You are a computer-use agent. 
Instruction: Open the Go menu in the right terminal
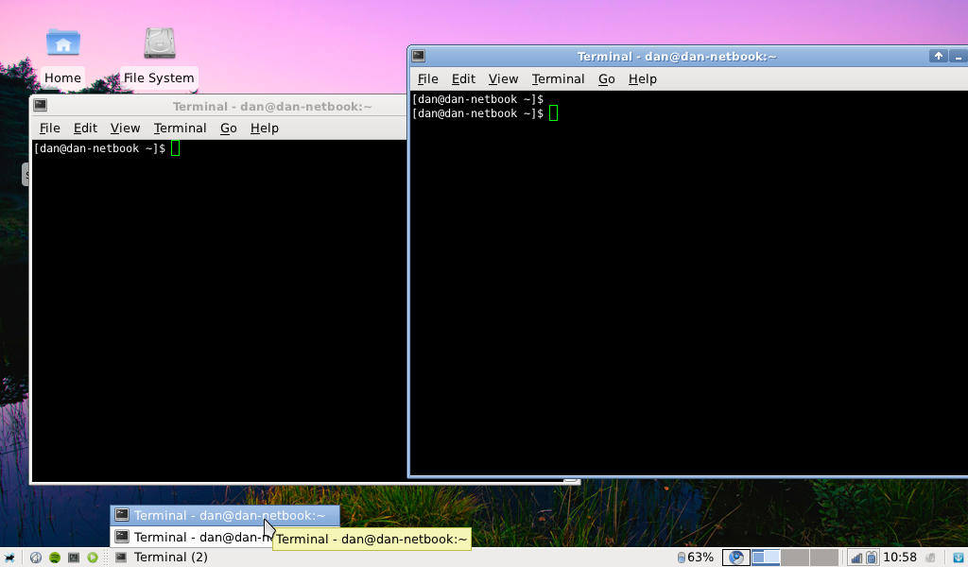(x=606, y=79)
